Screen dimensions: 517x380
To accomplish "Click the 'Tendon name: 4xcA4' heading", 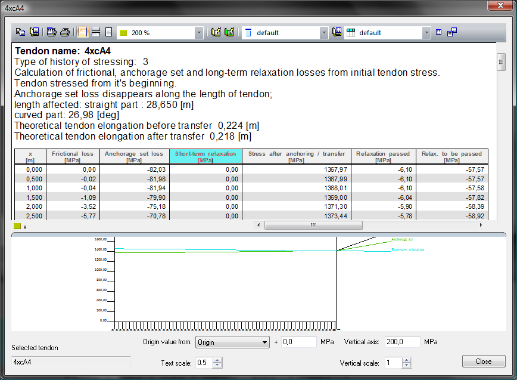I will [63, 51].
